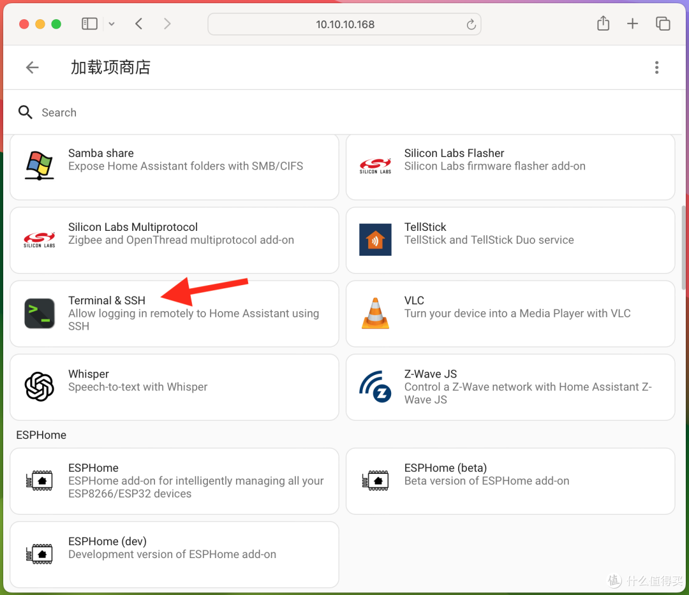Go back with Safari's back arrow
This screenshot has width=689, height=595.
coord(139,24)
